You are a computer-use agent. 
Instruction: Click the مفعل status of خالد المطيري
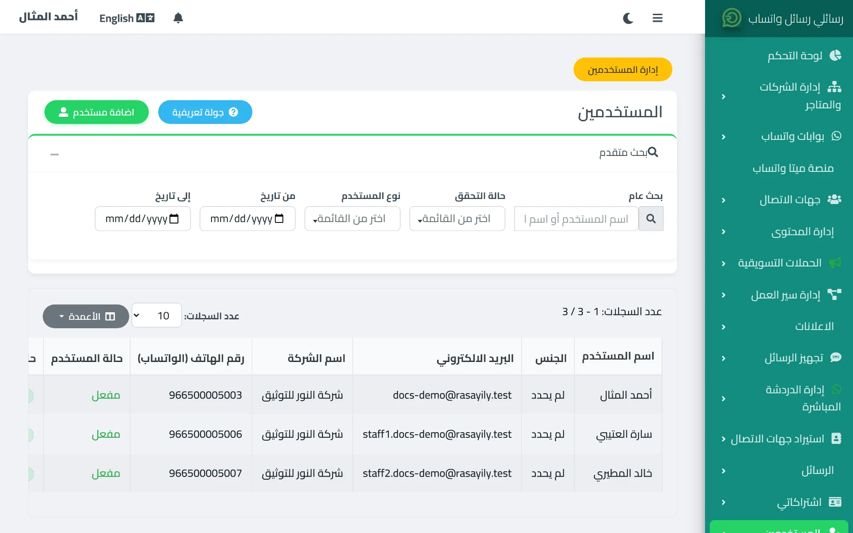click(x=106, y=473)
